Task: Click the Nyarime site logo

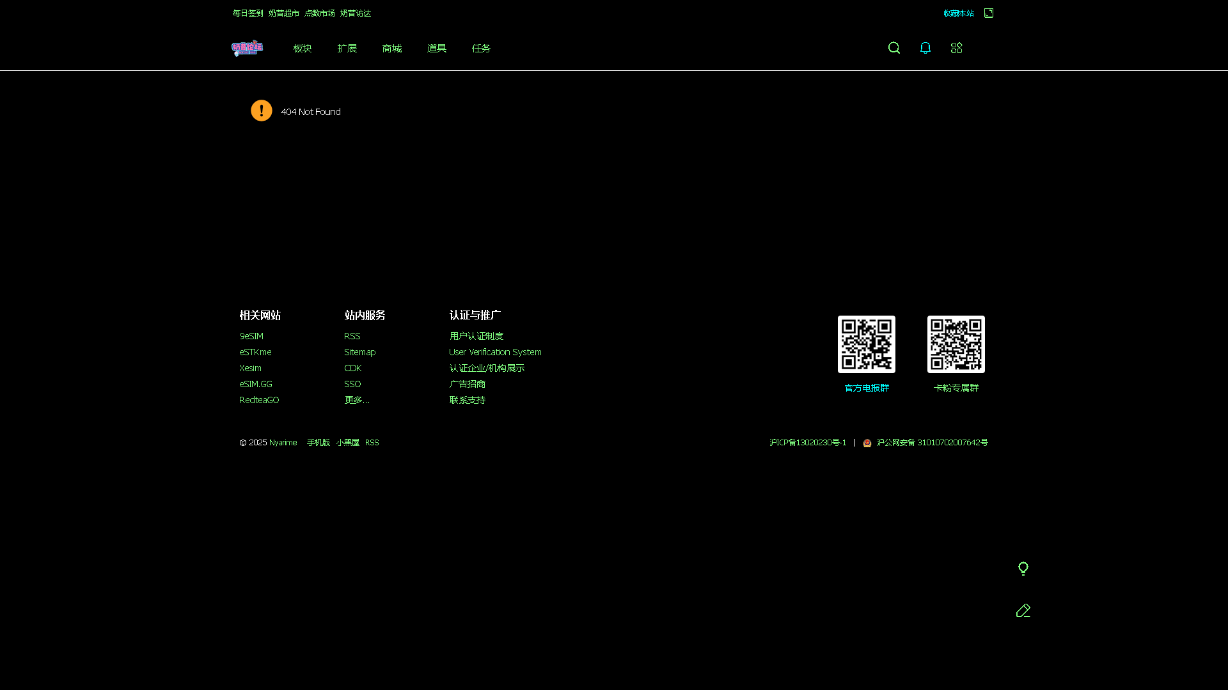Action: [247, 48]
